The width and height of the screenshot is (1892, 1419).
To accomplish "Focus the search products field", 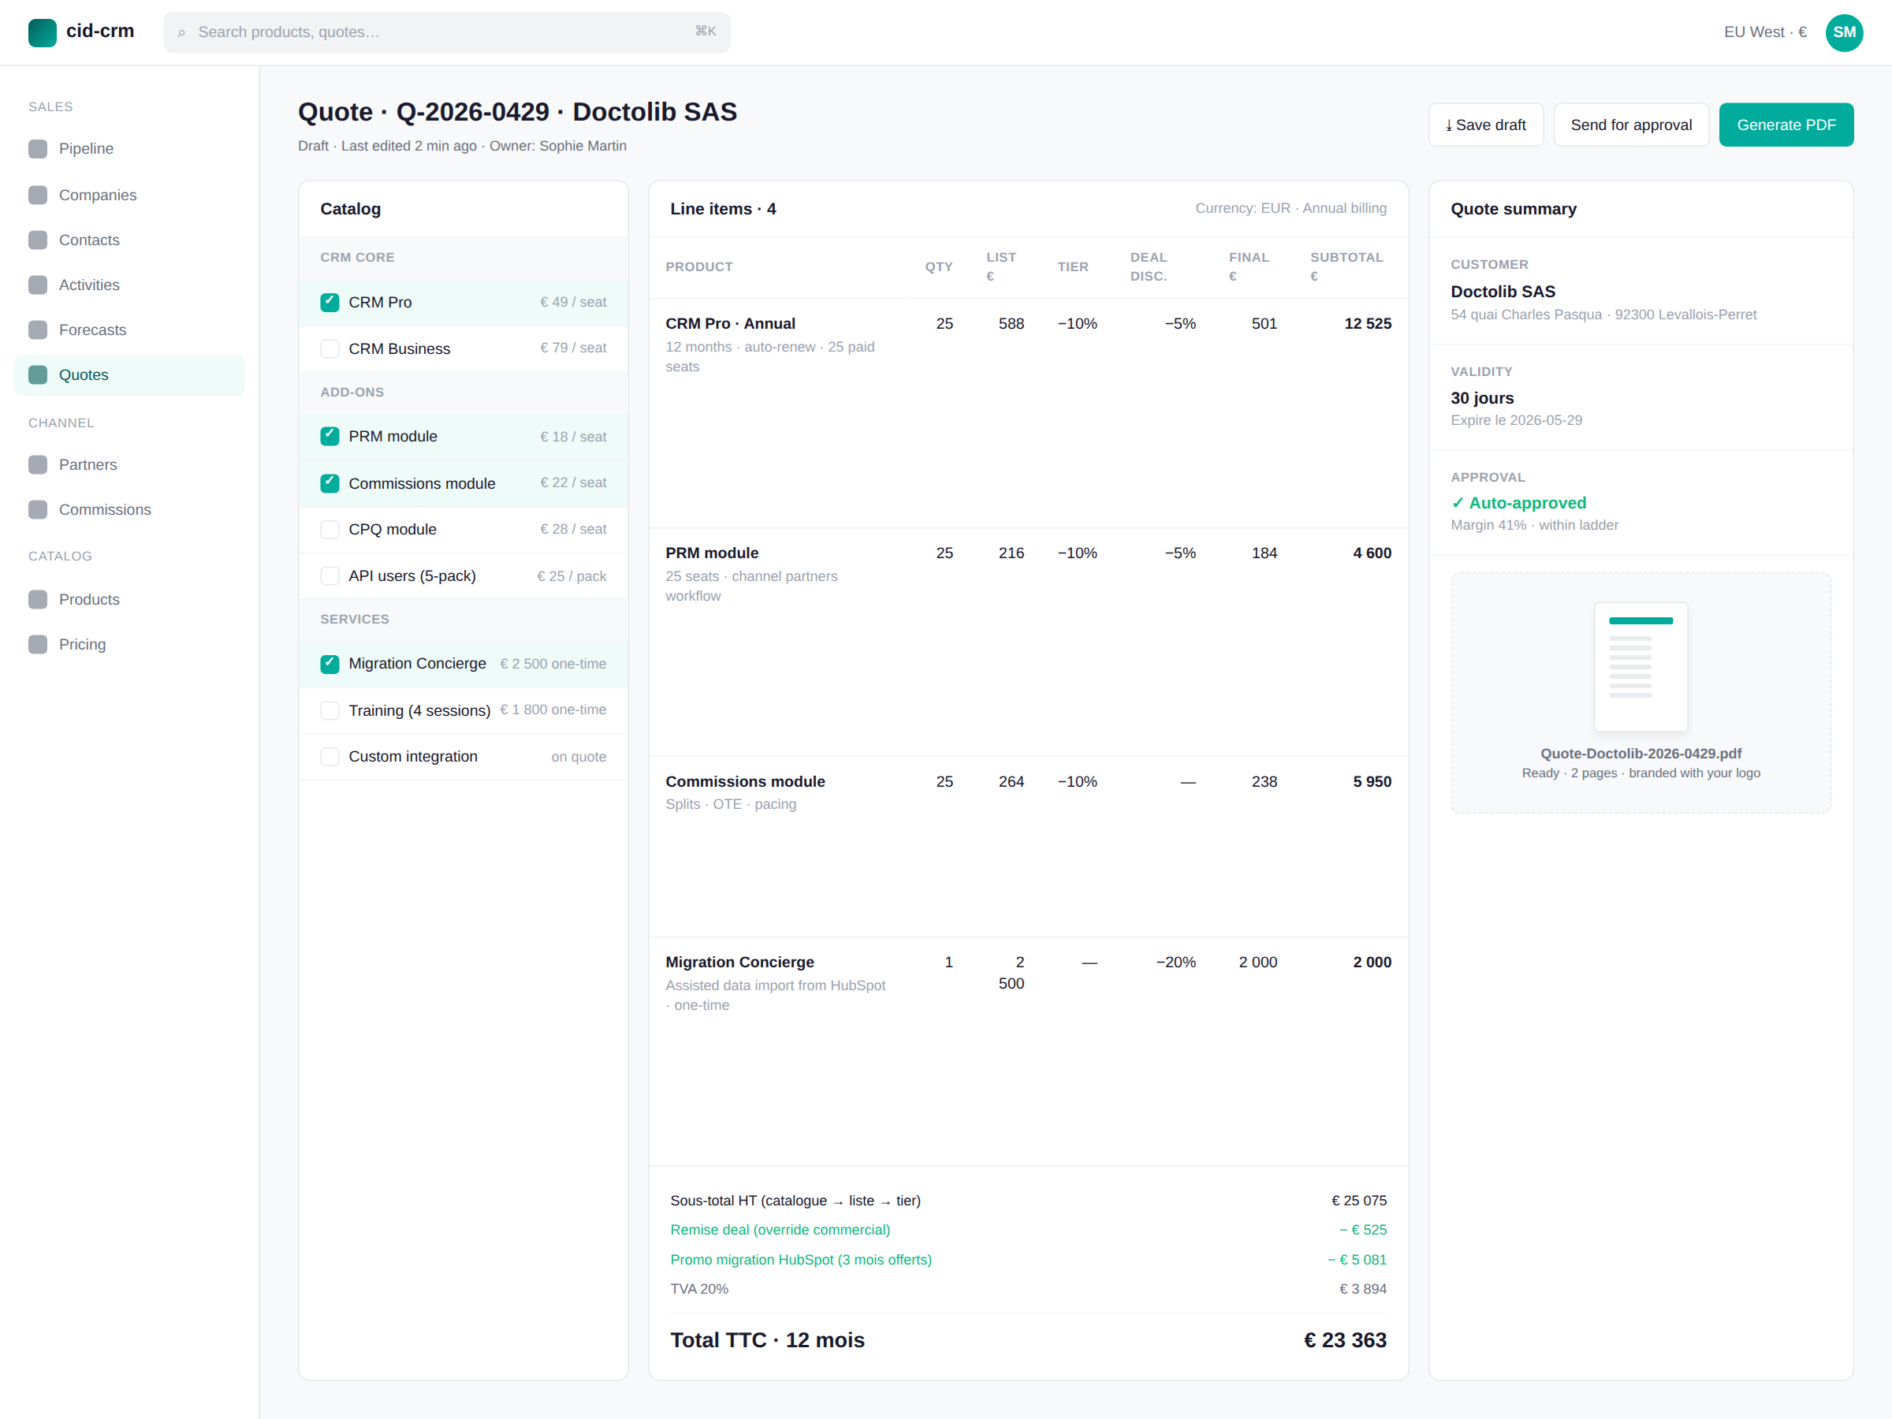I will point(446,32).
